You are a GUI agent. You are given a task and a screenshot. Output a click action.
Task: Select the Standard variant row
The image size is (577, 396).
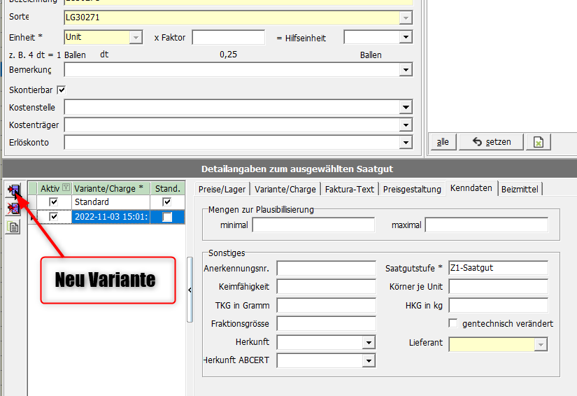click(x=110, y=202)
